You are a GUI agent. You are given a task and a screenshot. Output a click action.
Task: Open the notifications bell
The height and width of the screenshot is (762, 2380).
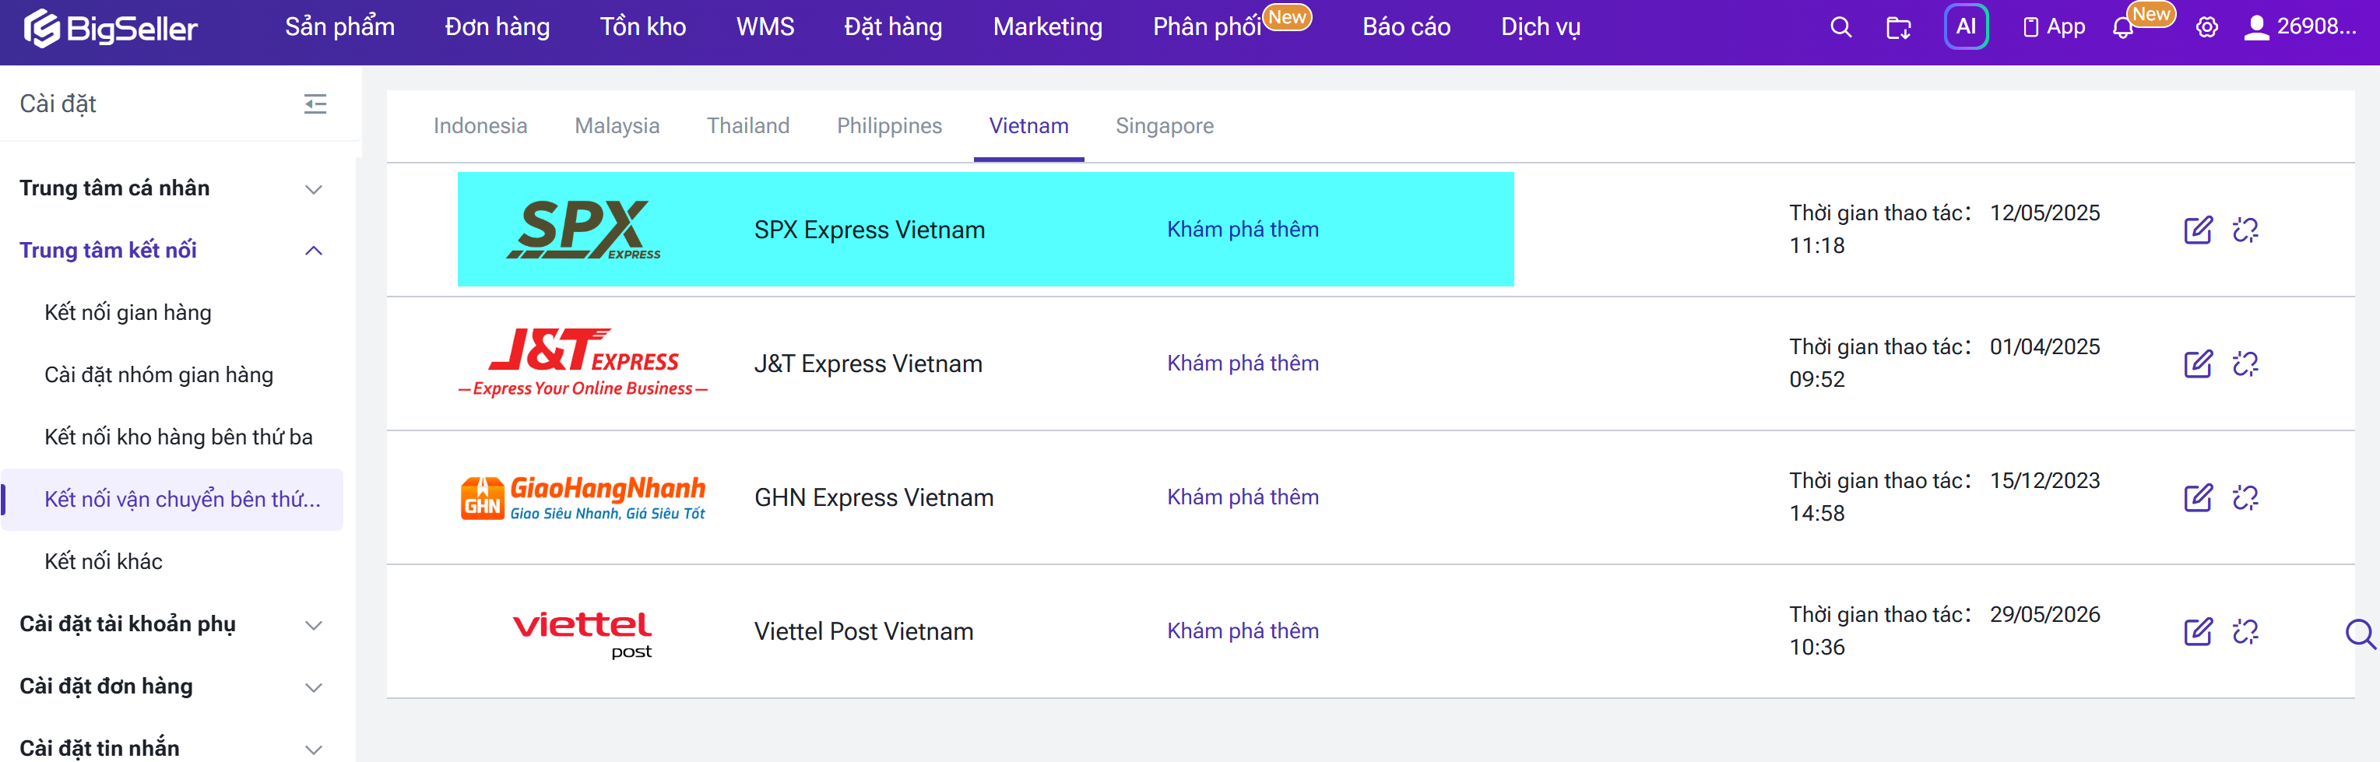2122,28
